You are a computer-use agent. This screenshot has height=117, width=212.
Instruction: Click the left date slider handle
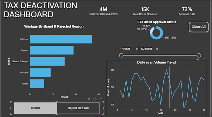[x=121, y=55]
